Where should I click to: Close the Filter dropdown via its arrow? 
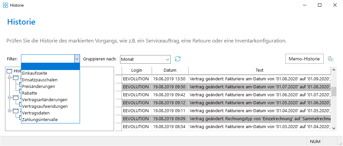coord(77,59)
